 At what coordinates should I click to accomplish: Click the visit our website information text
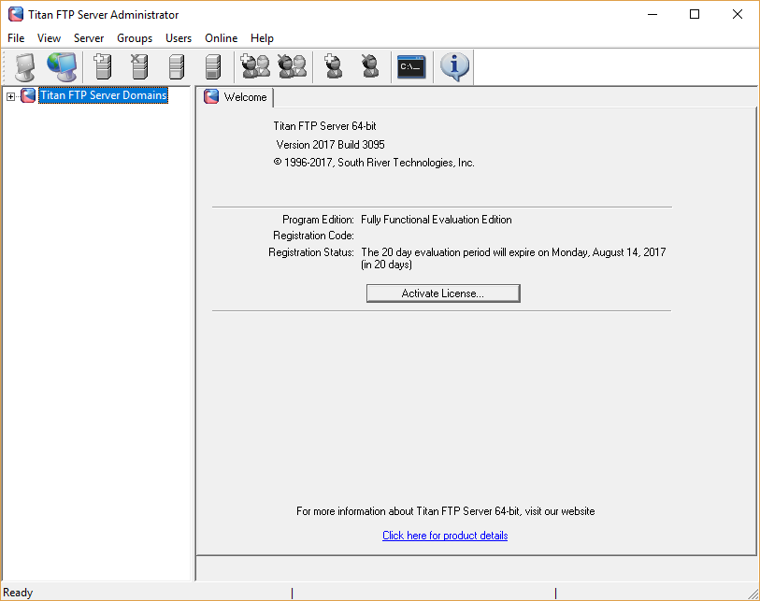point(445,511)
